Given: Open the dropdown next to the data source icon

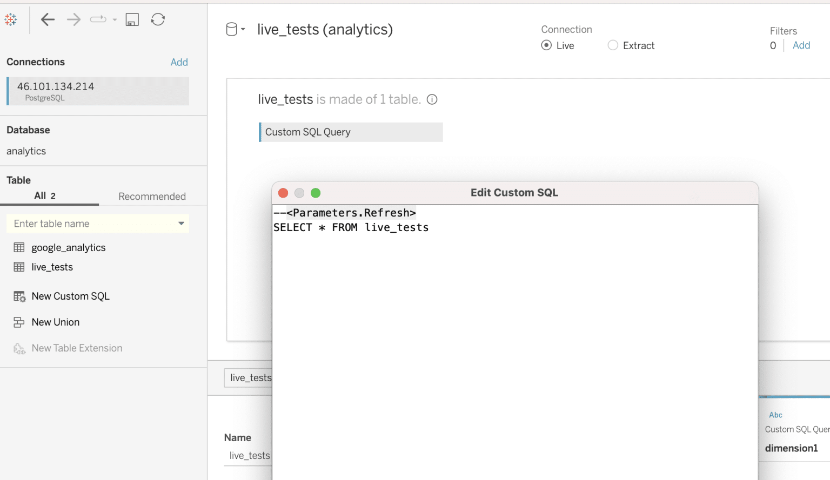Looking at the screenshot, I should coord(242,29).
